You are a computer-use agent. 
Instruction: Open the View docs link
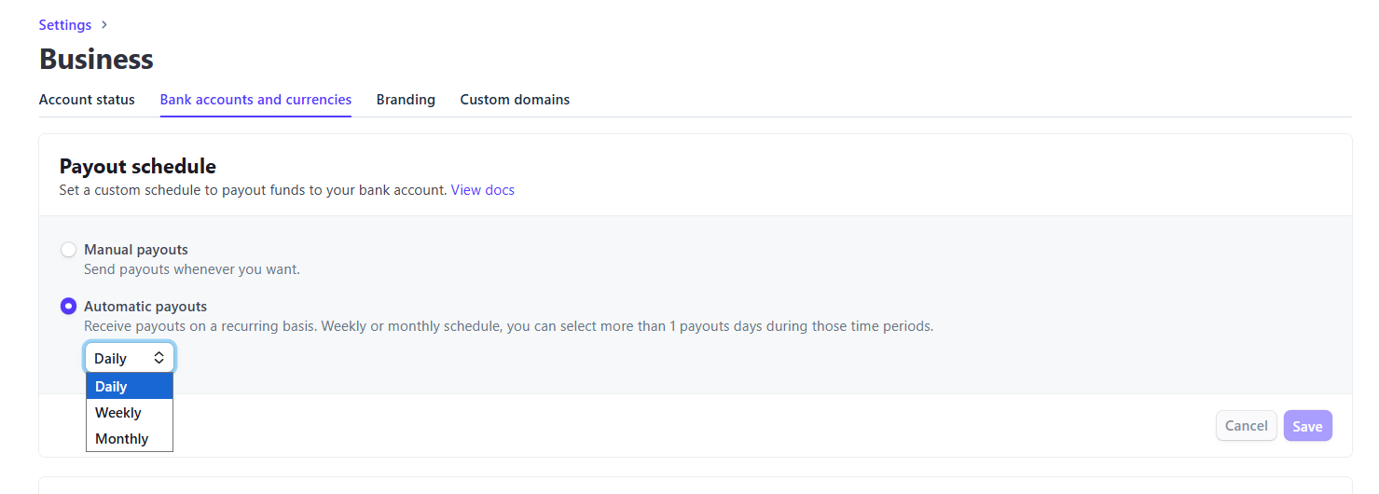pyautogui.click(x=482, y=190)
